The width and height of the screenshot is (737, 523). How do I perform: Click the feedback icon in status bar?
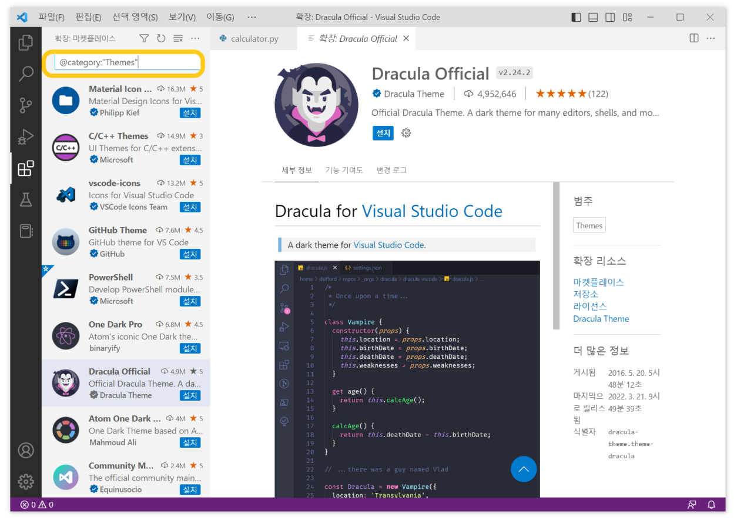tap(692, 505)
